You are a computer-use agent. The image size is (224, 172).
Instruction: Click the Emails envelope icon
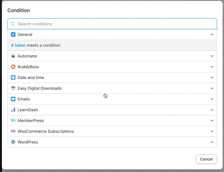(x=13, y=99)
